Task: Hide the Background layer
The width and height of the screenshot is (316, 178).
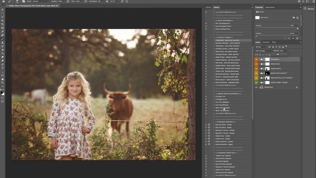Action: pos(256,88)
